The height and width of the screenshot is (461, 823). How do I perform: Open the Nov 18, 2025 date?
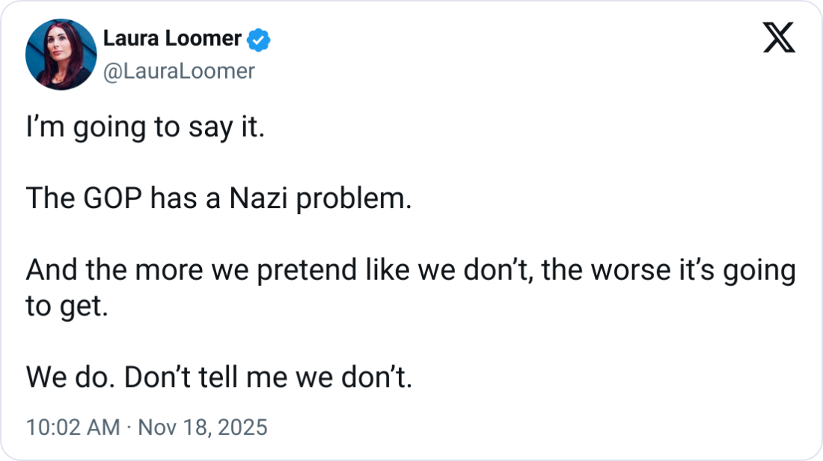pos(202,427)
